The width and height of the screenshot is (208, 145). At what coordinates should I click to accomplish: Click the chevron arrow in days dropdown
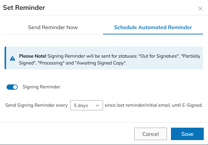97,105
